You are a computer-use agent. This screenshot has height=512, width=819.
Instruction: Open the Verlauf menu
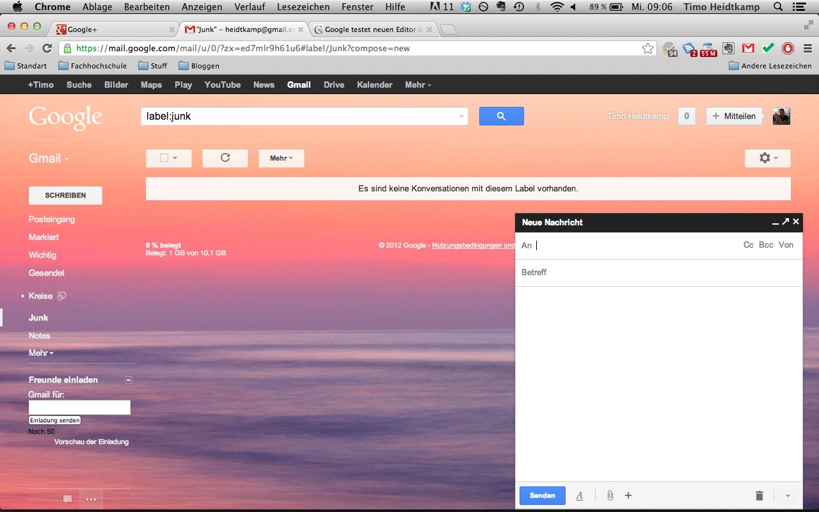pyautogui.click(x=250, y=7)
